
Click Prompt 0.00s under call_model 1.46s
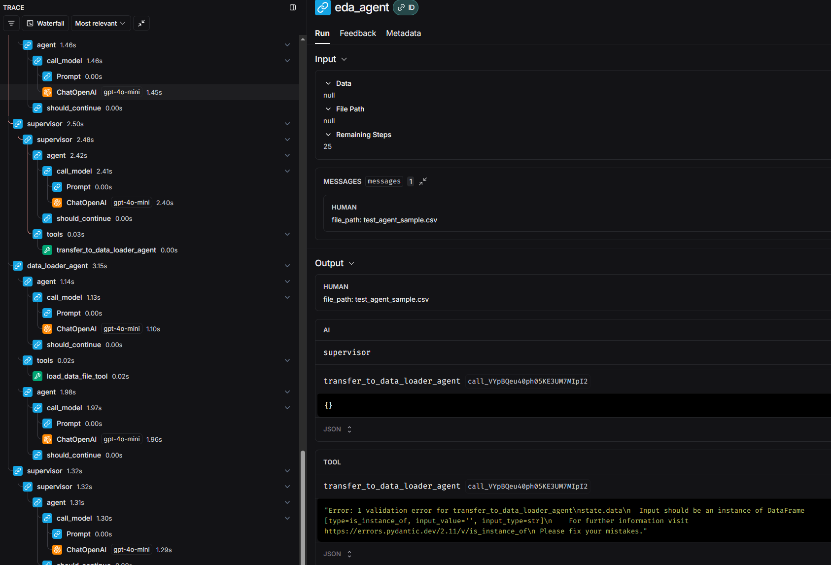point(149,76)
